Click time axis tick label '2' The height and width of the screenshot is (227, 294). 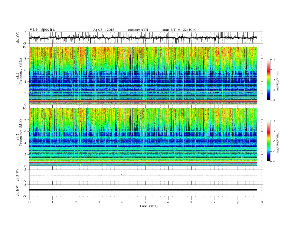76,202
